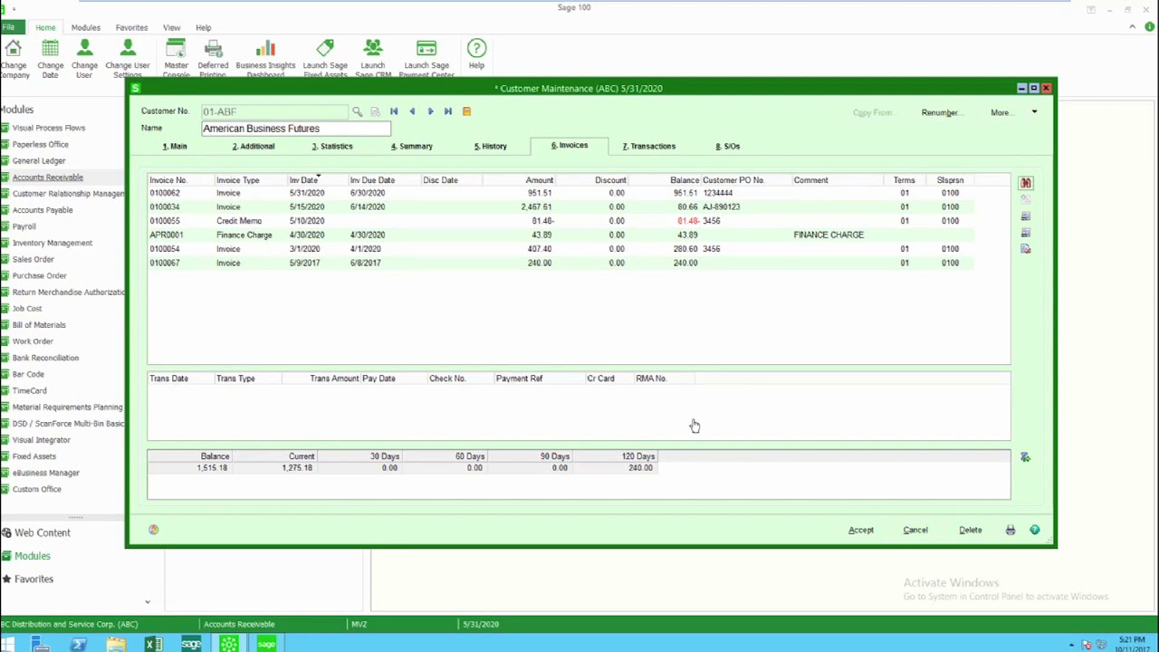This screenshot has height=652, width=1159.
Task: Open Bank Reconciliation module in sidebar
Action: coord(45,358)
